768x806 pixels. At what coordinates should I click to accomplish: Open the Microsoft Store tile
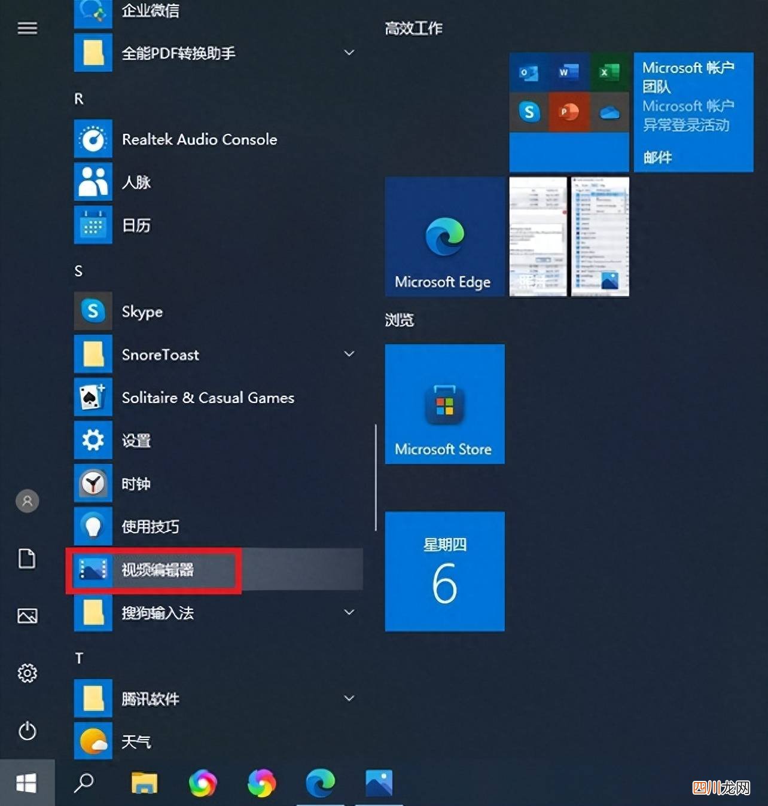[444, 404]
